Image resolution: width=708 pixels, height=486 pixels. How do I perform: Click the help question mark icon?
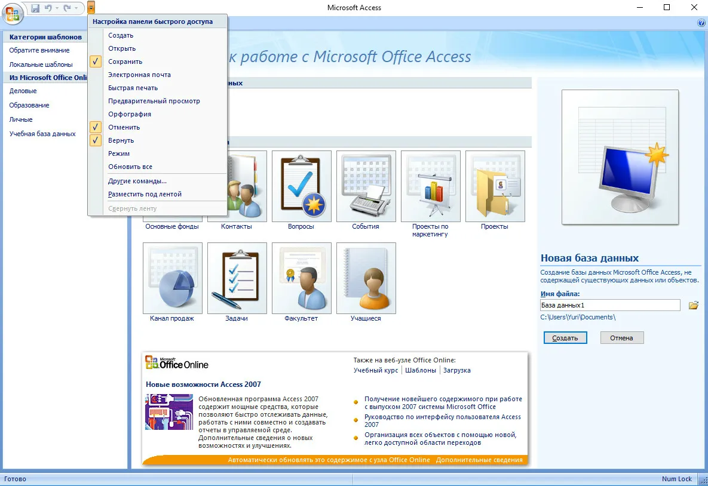[701, 23]
